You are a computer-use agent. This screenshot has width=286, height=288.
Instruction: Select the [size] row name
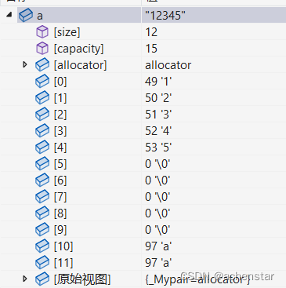coord(67,32)
